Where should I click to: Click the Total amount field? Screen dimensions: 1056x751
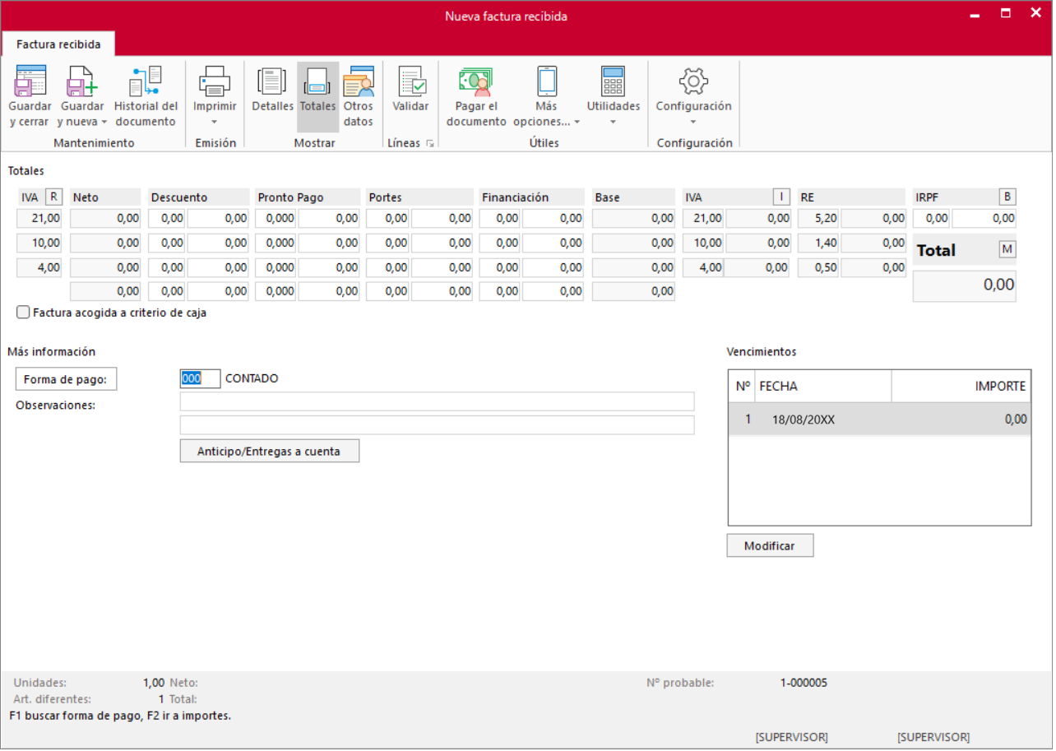click(965, 285)
